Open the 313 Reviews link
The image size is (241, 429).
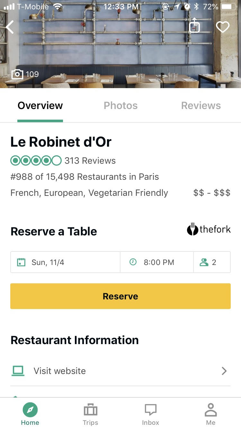90,161
